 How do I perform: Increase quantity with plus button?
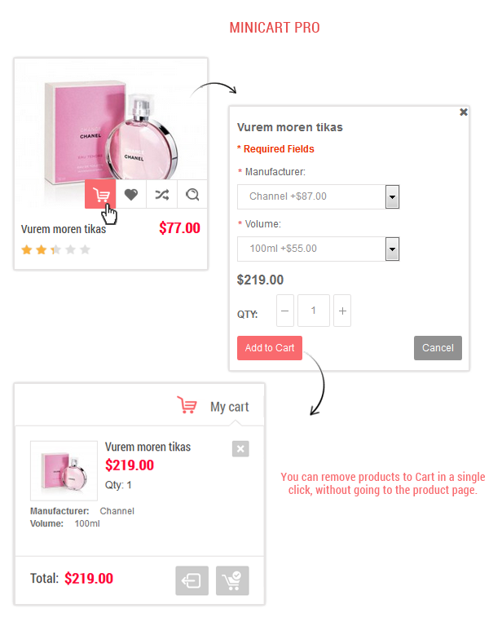click(x=342, y=311)
